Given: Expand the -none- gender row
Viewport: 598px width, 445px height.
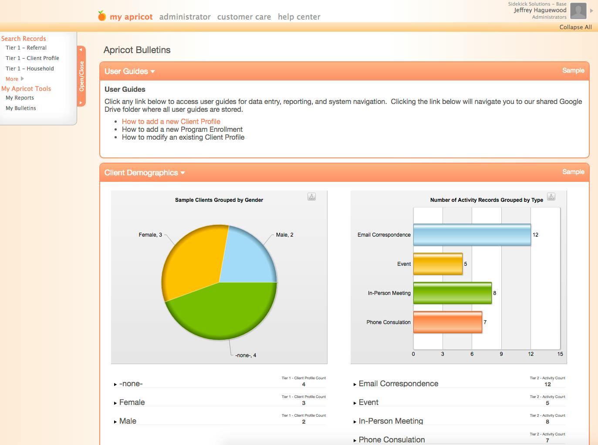Looking at the screenshot, I should point(115,385).
